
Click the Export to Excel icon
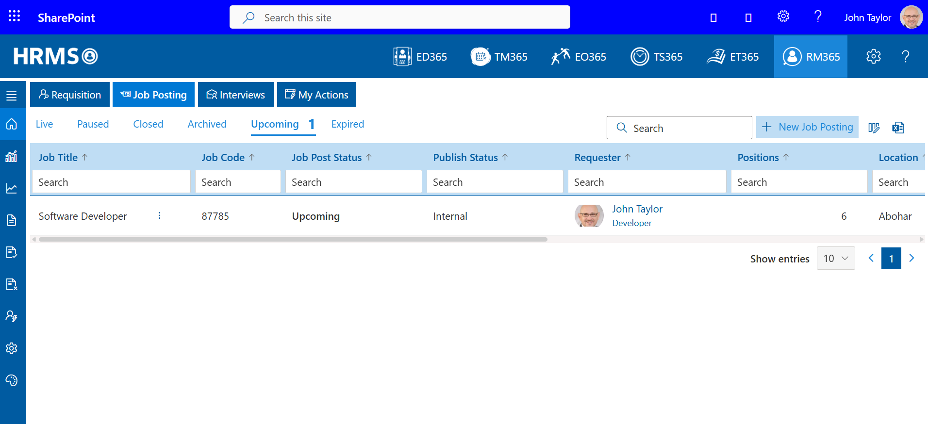click(x=898, y=128)
